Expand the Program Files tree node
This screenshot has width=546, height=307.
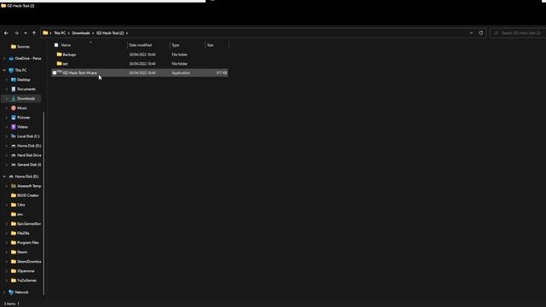pyautogui.click(x=7, y=242)
